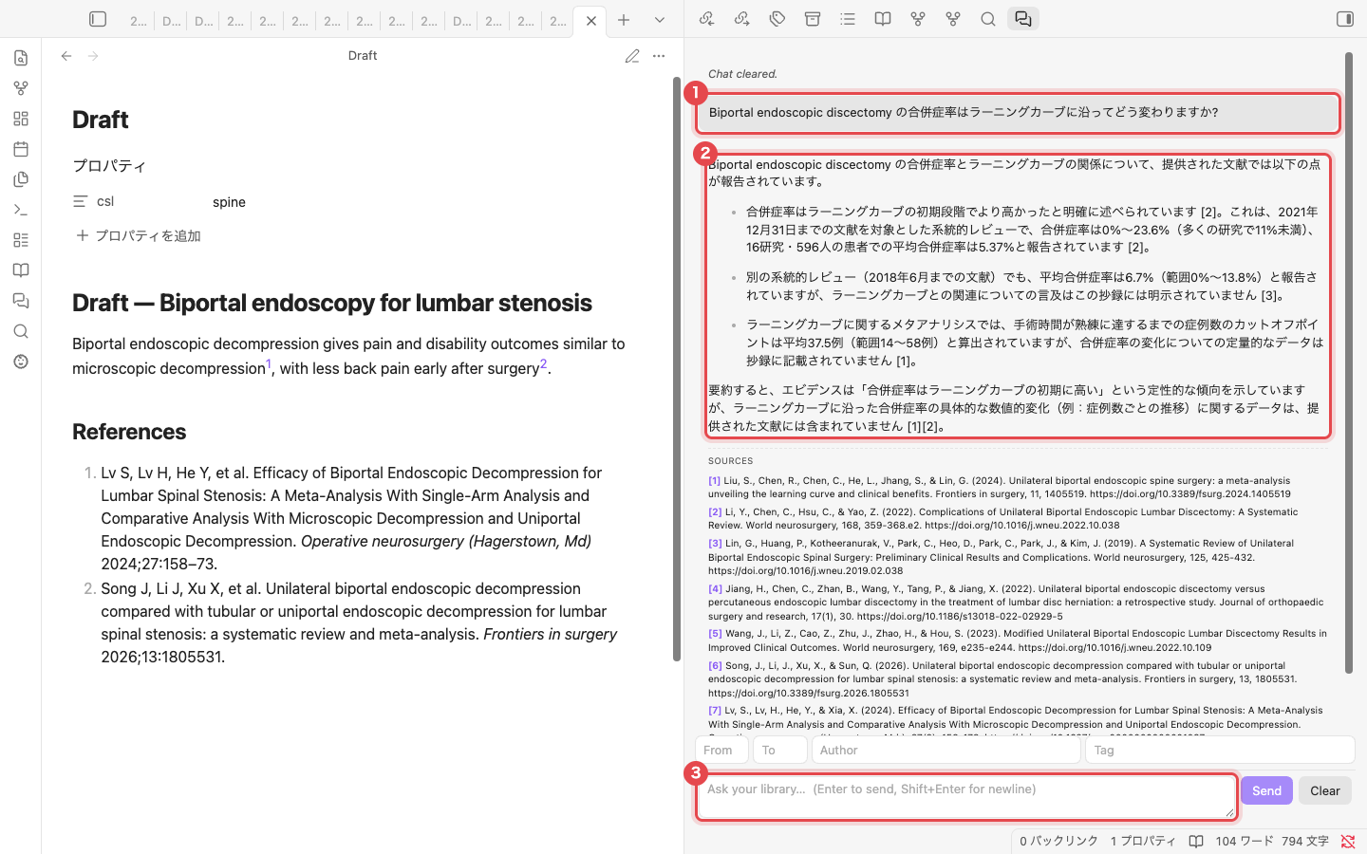1367x854 pixels.
Task: Send the chat message
Action: click(1266, 790)
